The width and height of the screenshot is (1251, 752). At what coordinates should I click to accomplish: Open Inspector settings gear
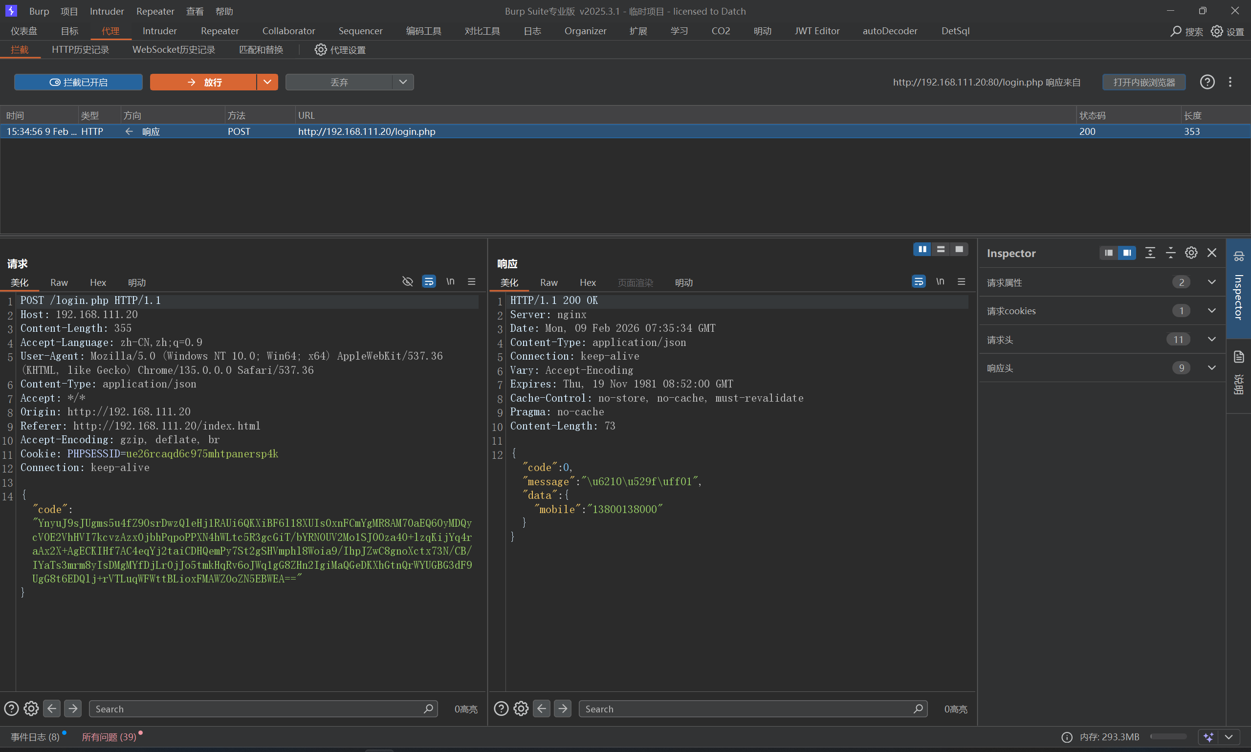(x=1191, y=253)
